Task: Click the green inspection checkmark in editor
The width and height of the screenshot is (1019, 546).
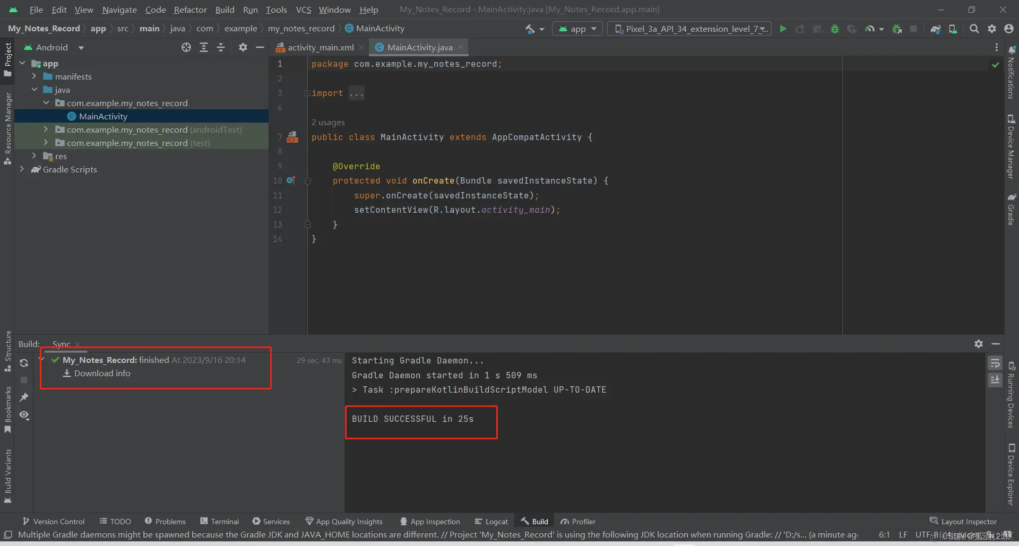Action: pyautogui.click(x=995, y=65)
